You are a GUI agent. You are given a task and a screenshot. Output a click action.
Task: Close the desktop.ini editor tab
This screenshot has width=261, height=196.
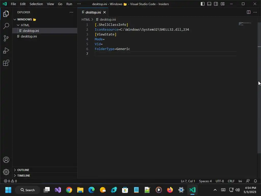tap(105, 12)
